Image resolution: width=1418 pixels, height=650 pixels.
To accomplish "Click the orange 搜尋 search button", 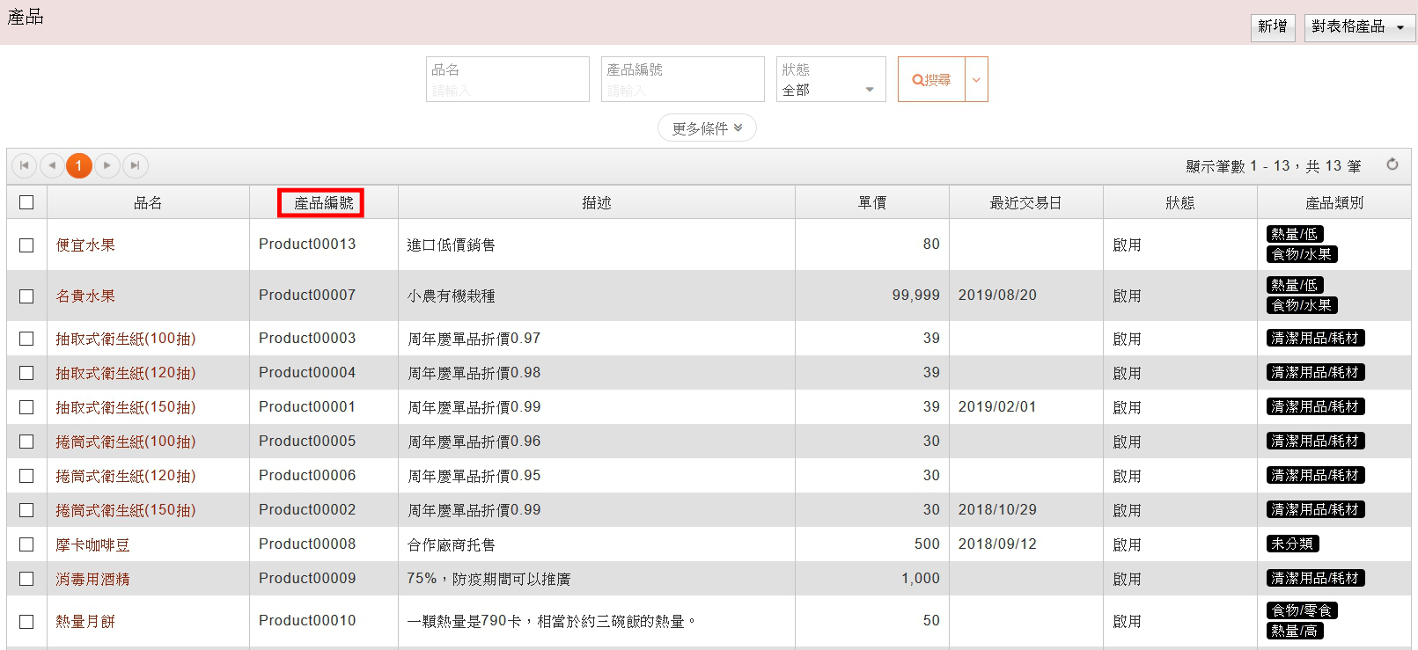I will pos(931,79).
